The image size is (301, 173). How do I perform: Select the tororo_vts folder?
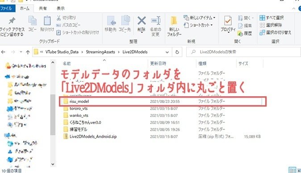79,108
